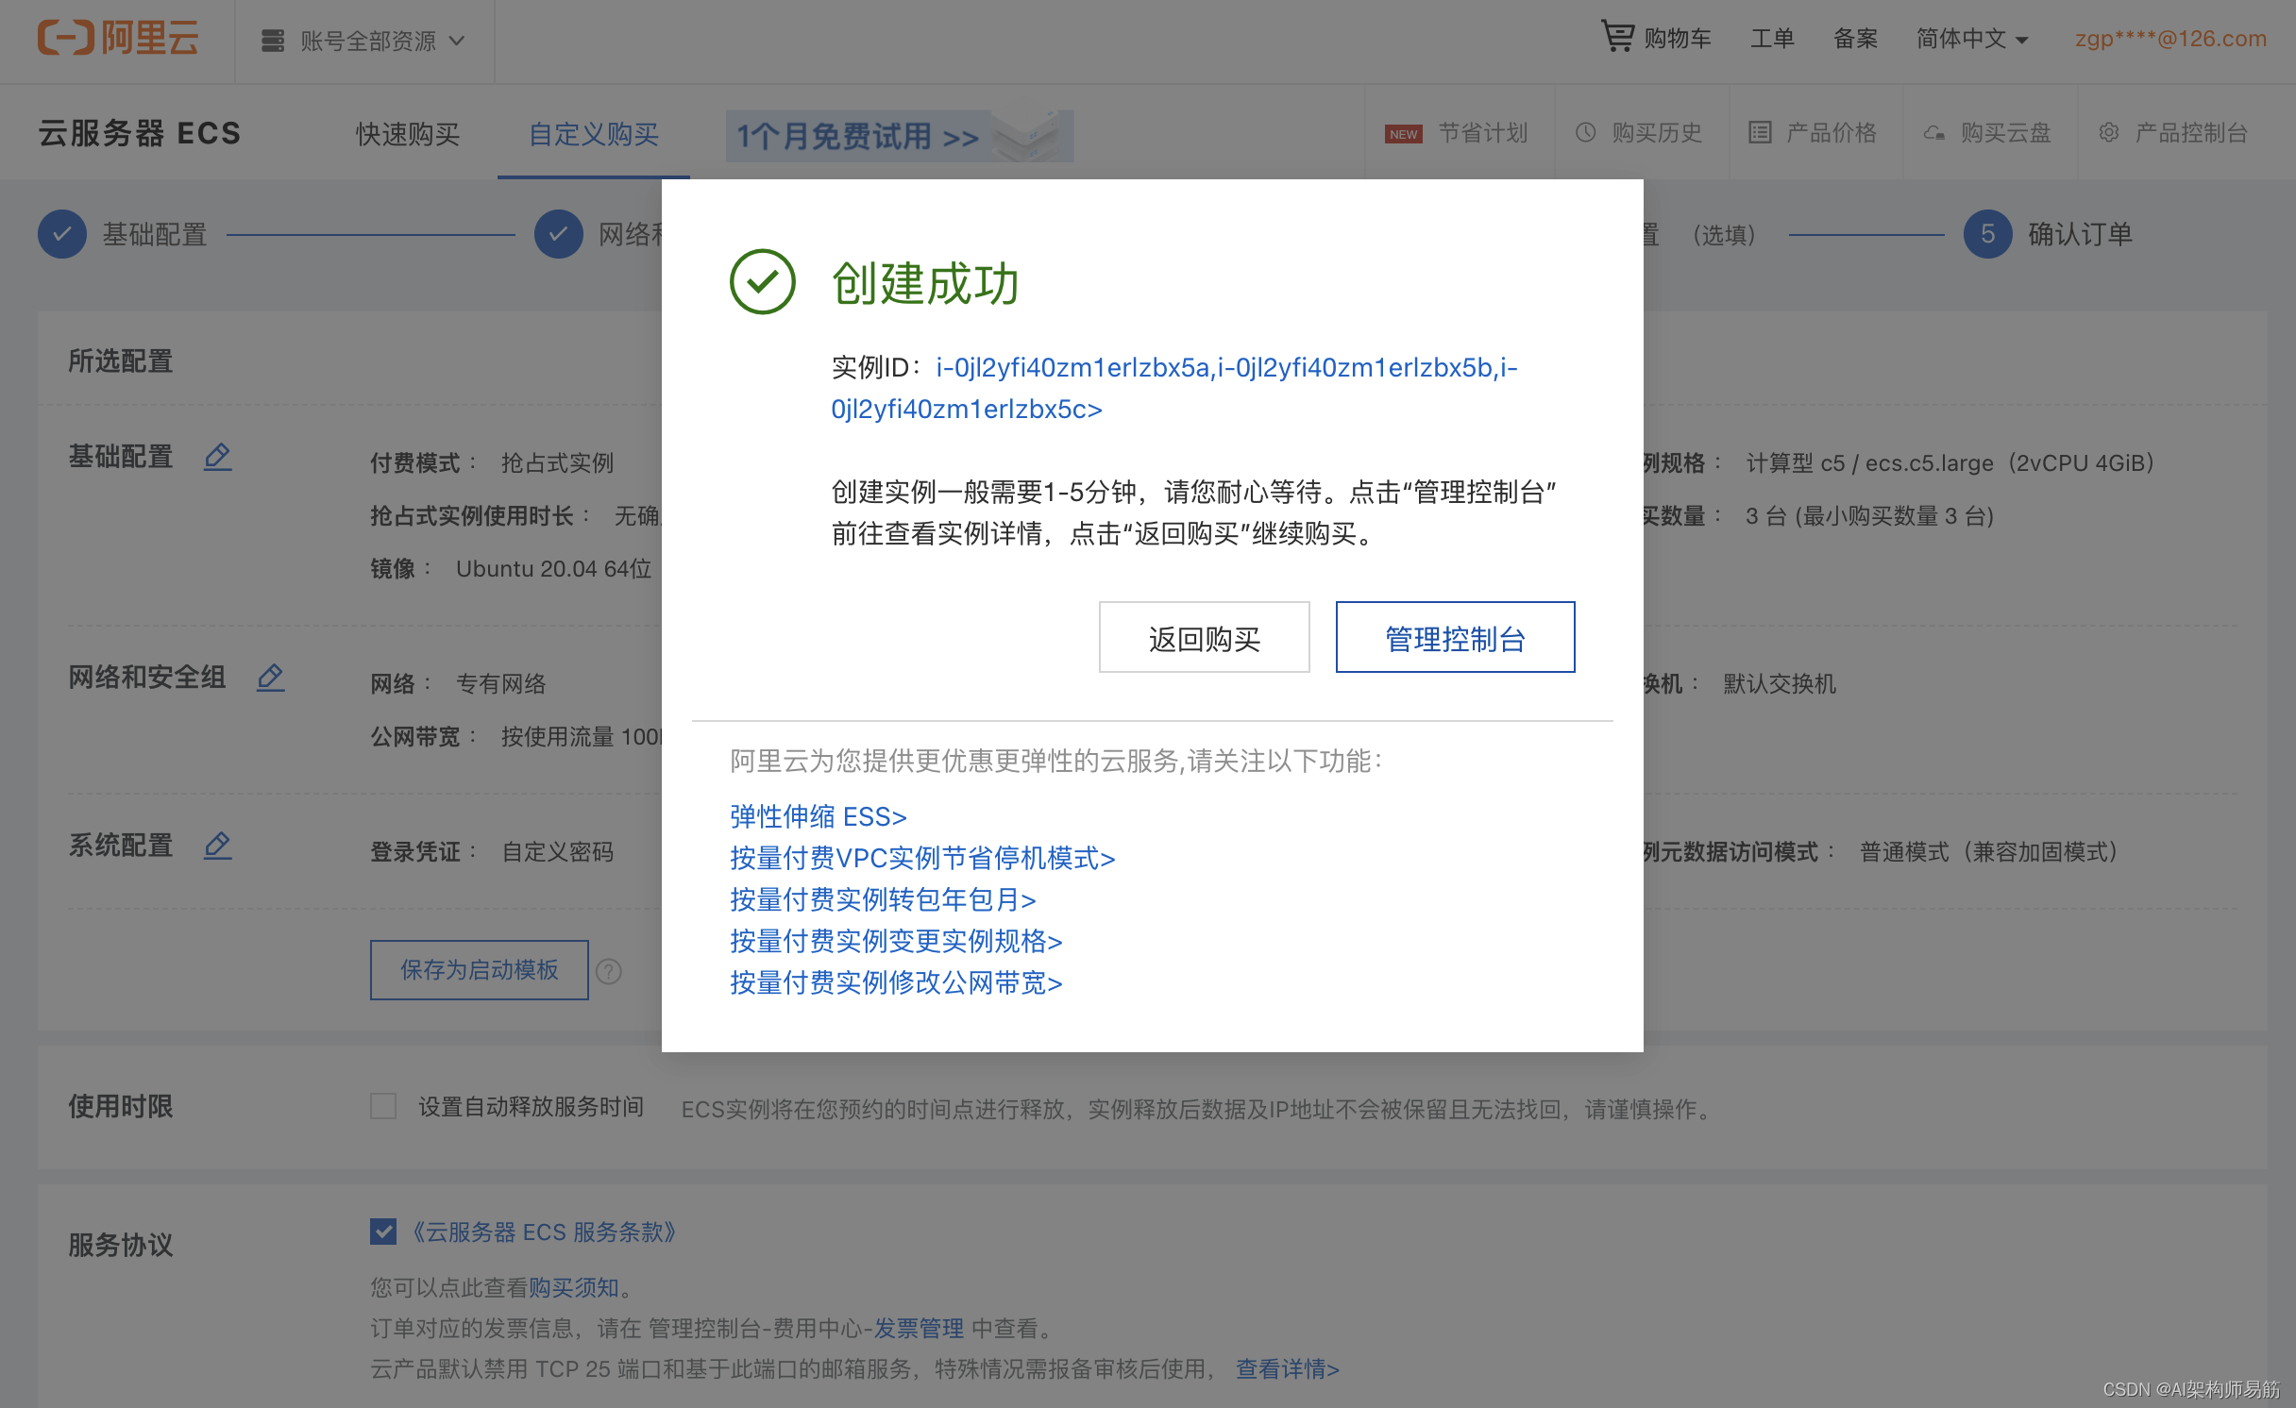Click the step 5 确认订单 circle
The width and height of the screenshot is (2296, 1408).
click(1987, 234)
